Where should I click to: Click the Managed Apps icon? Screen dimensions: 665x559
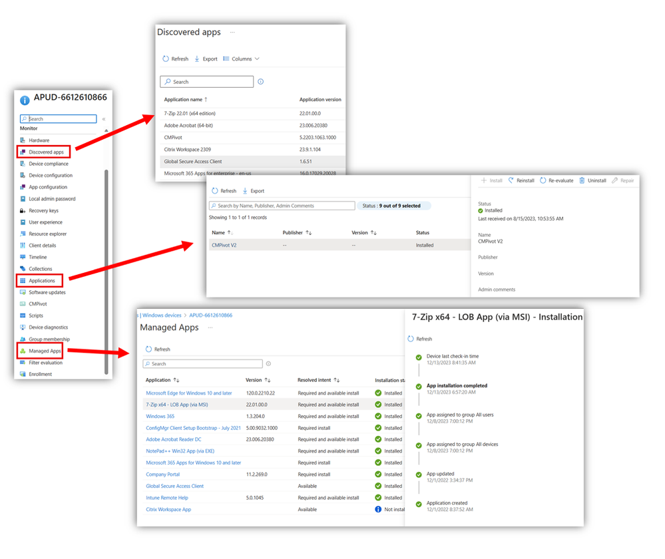tap(23, 351)
